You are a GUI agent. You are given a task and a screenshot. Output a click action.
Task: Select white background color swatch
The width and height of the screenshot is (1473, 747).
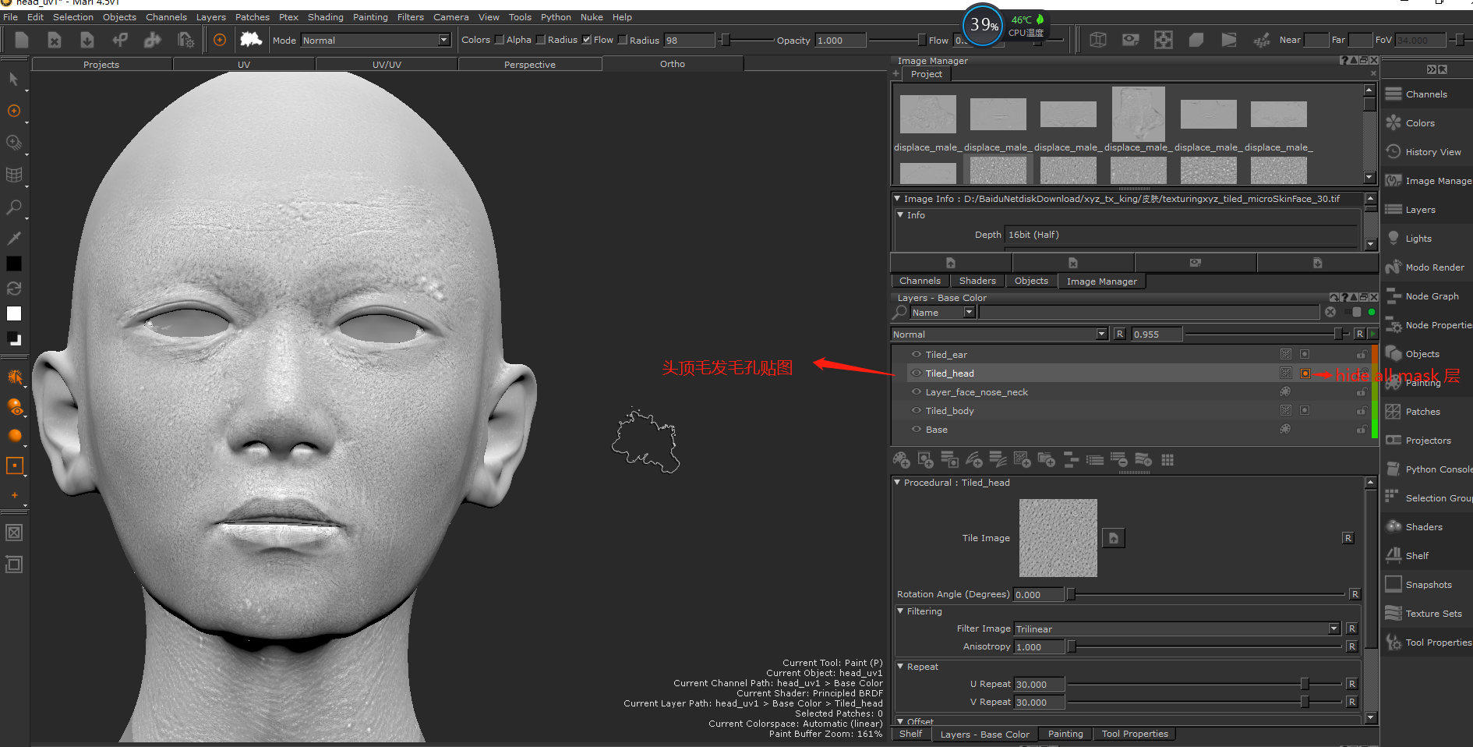point(14,313)
